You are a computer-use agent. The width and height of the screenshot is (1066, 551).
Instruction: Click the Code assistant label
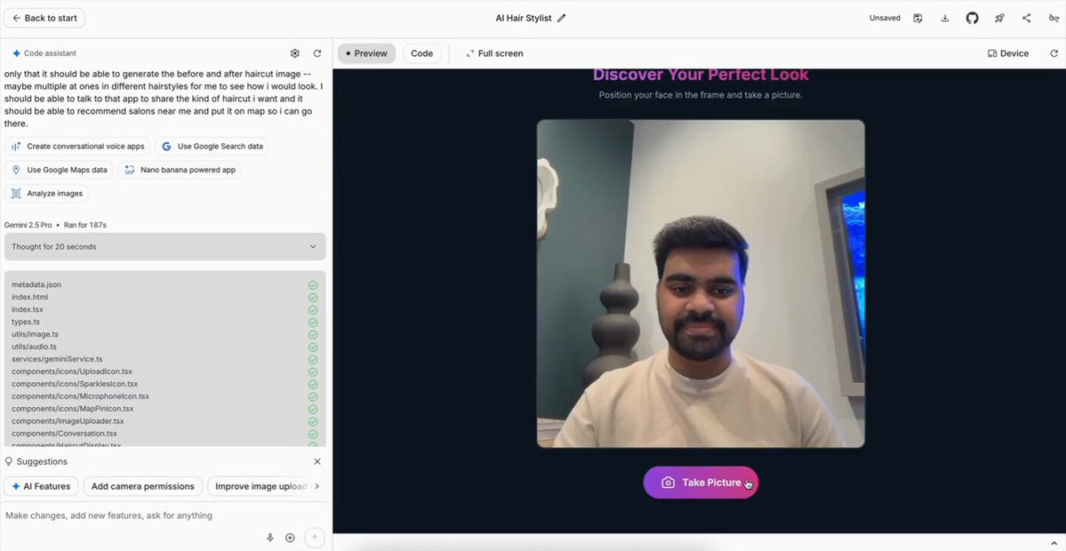click(x=50, y=53)
